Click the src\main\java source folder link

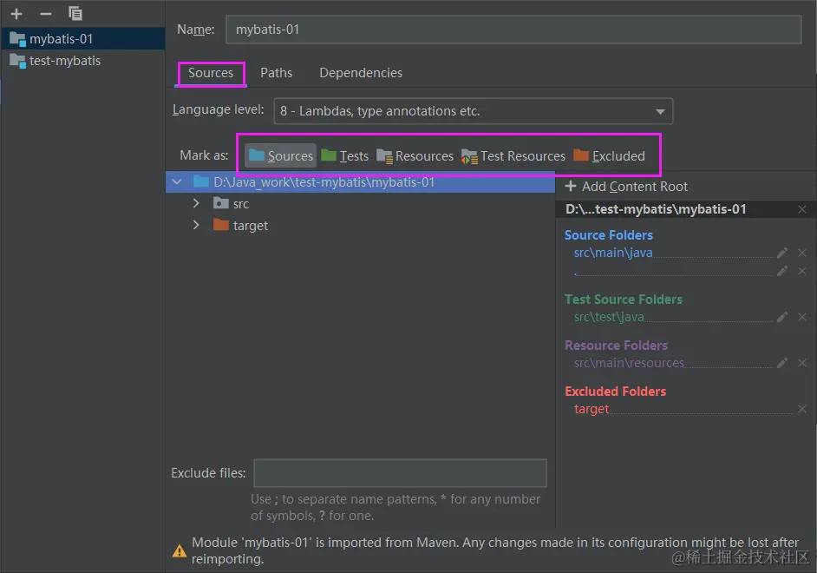[613, 253]
